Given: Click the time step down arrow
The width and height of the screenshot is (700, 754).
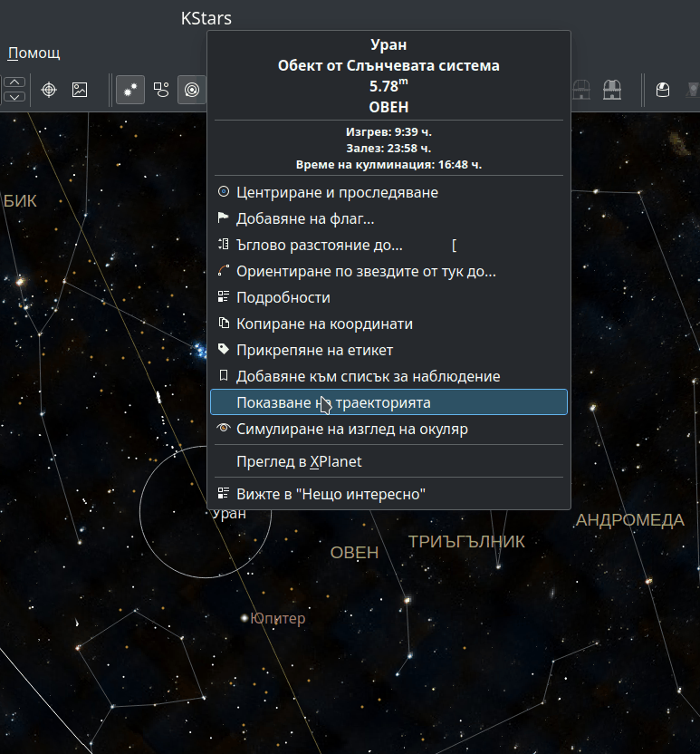Looking at the screenshot, I should point(14,96).
